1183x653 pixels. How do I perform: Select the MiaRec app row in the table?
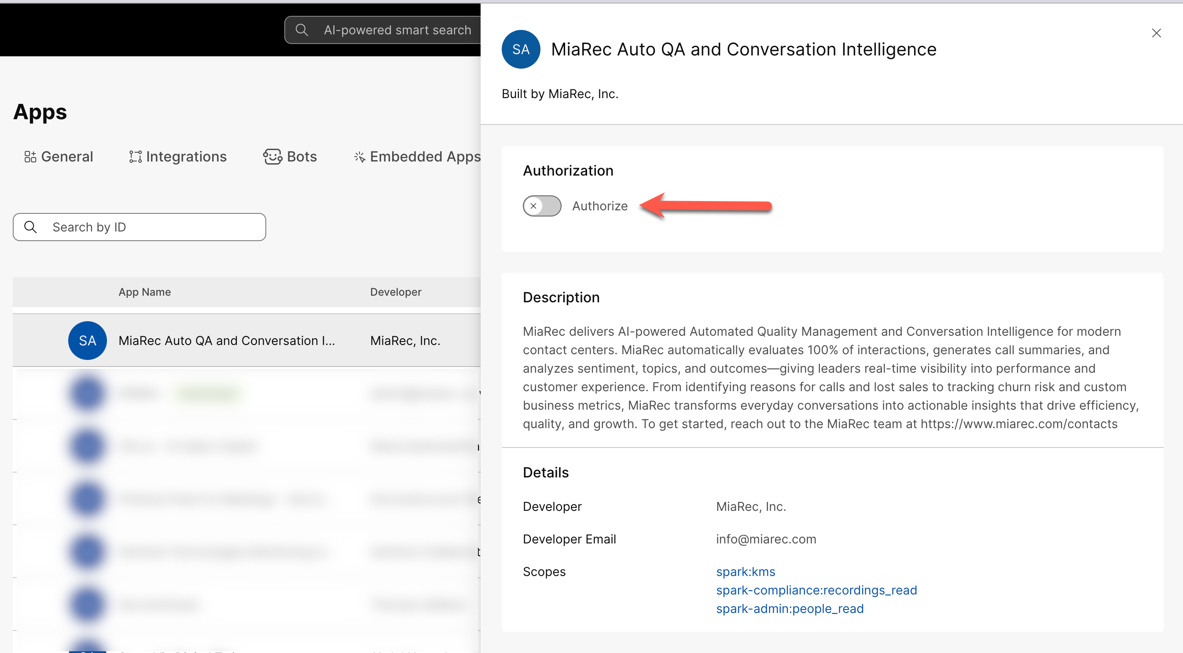click(230, 340)
